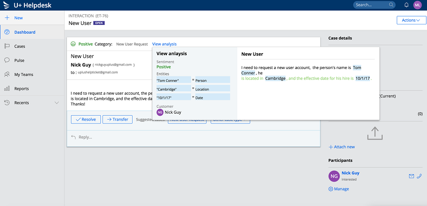Image resolution: width=427 pixels, height=206 pixels.
Task: Go to Cases in sidebar
Action: 19,46
